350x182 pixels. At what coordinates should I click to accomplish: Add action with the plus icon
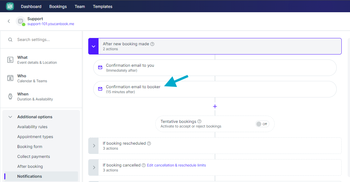coord(215,106)
